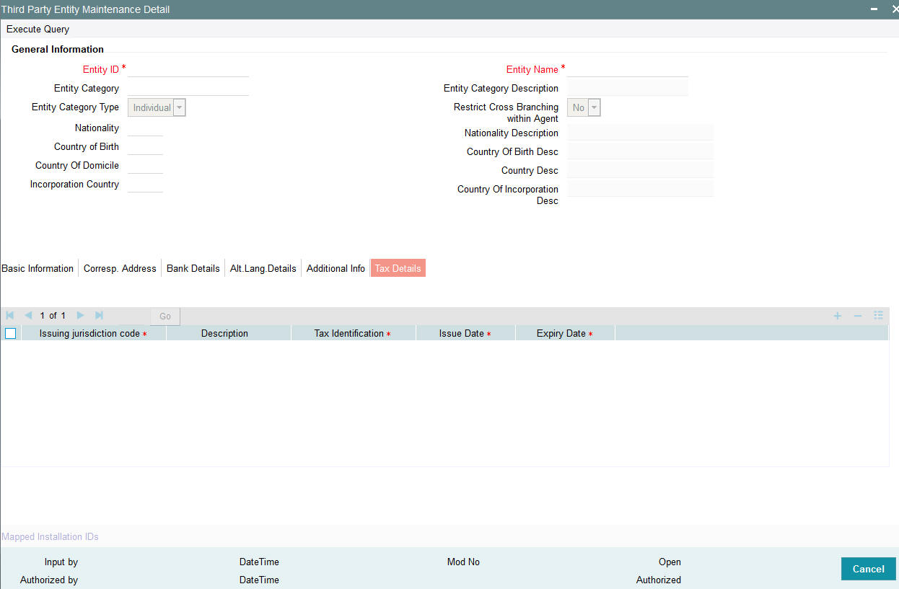899x589 pixels.
Task: Minimize the Third Party Entity window
Action: click(874, 9)
